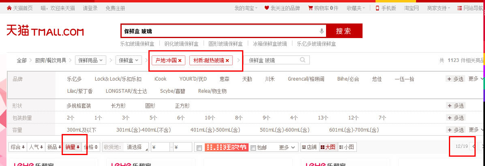Filter by brand 乐亿多
The height and width of the screenshot is (166, 485).
tap(74, 79)
